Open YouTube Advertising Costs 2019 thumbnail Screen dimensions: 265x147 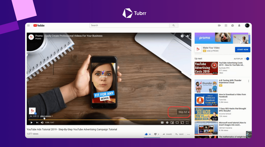[206, 68]
